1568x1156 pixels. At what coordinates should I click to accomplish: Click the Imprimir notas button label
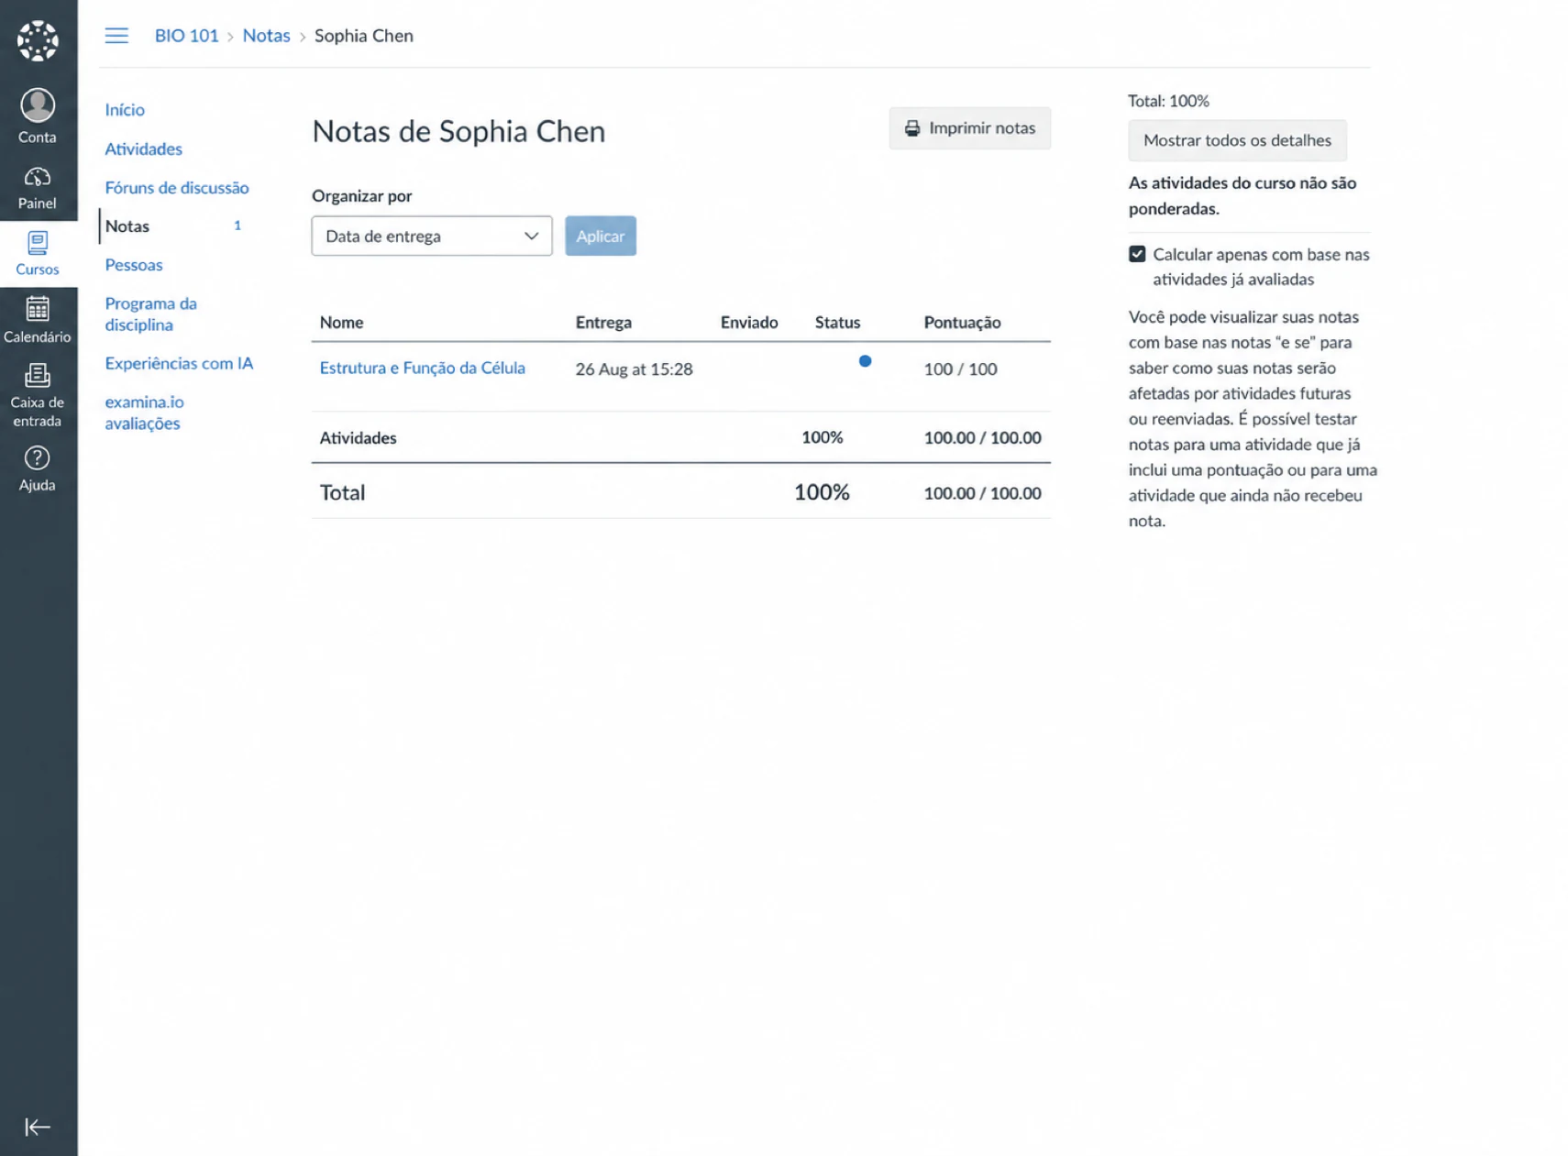(x=982, y=128)
